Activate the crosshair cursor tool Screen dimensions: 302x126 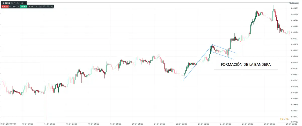(x=52, y=6)
